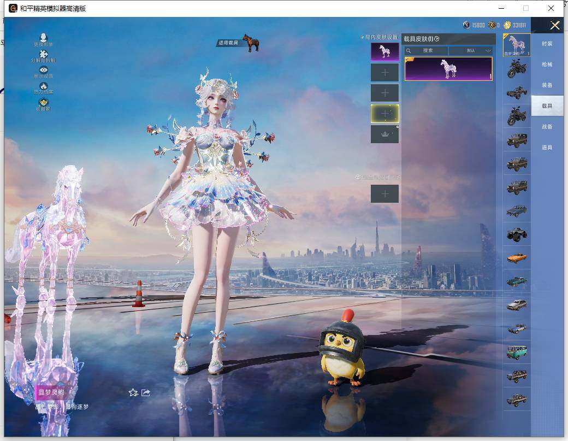Screen dimensions: 568x441
Task: Open the flame heat-profile icon
Action: pos(44,86)
